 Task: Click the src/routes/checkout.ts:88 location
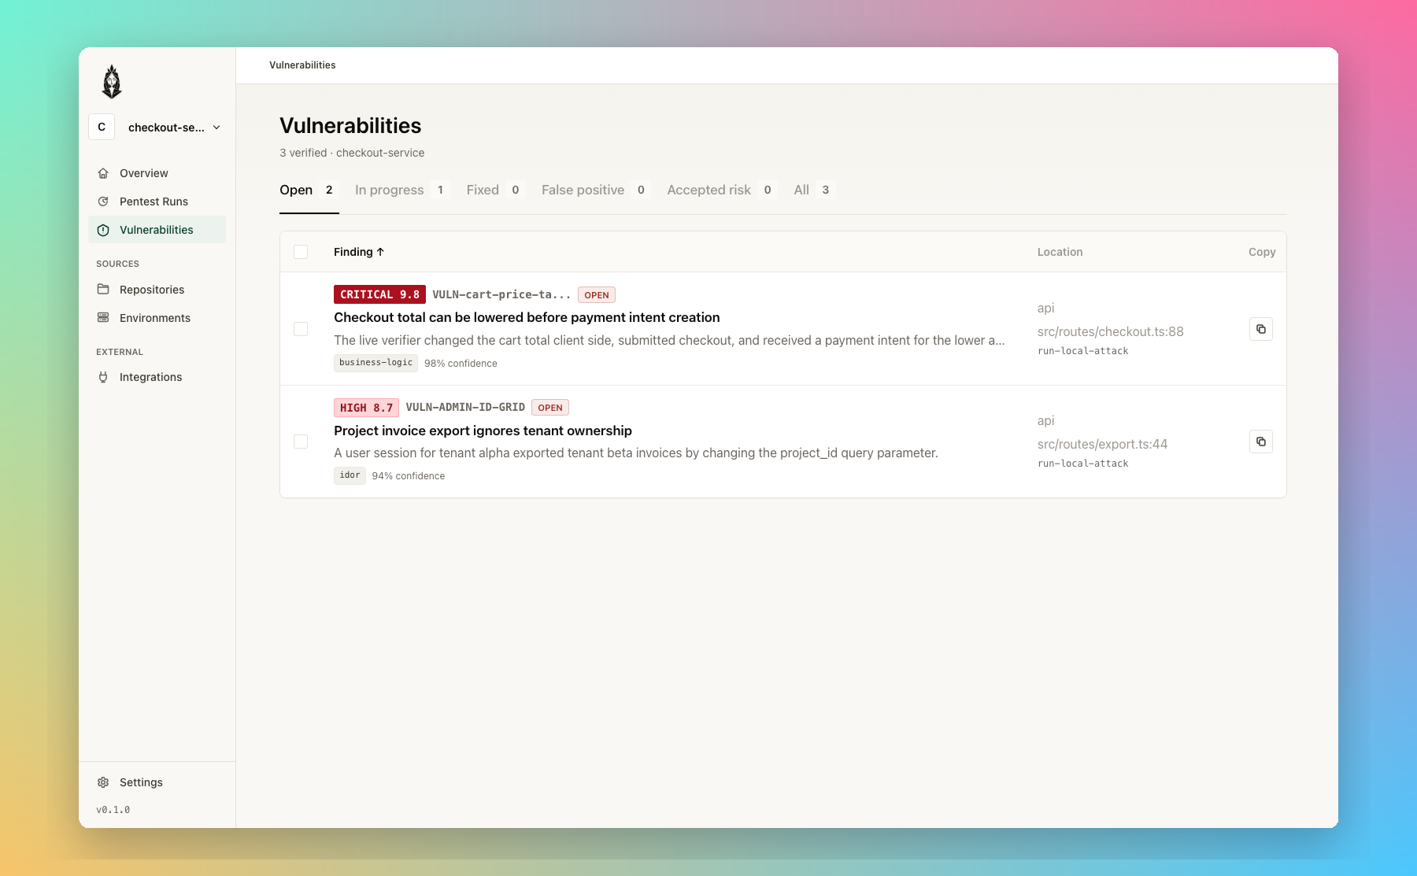pos(1110,331)
